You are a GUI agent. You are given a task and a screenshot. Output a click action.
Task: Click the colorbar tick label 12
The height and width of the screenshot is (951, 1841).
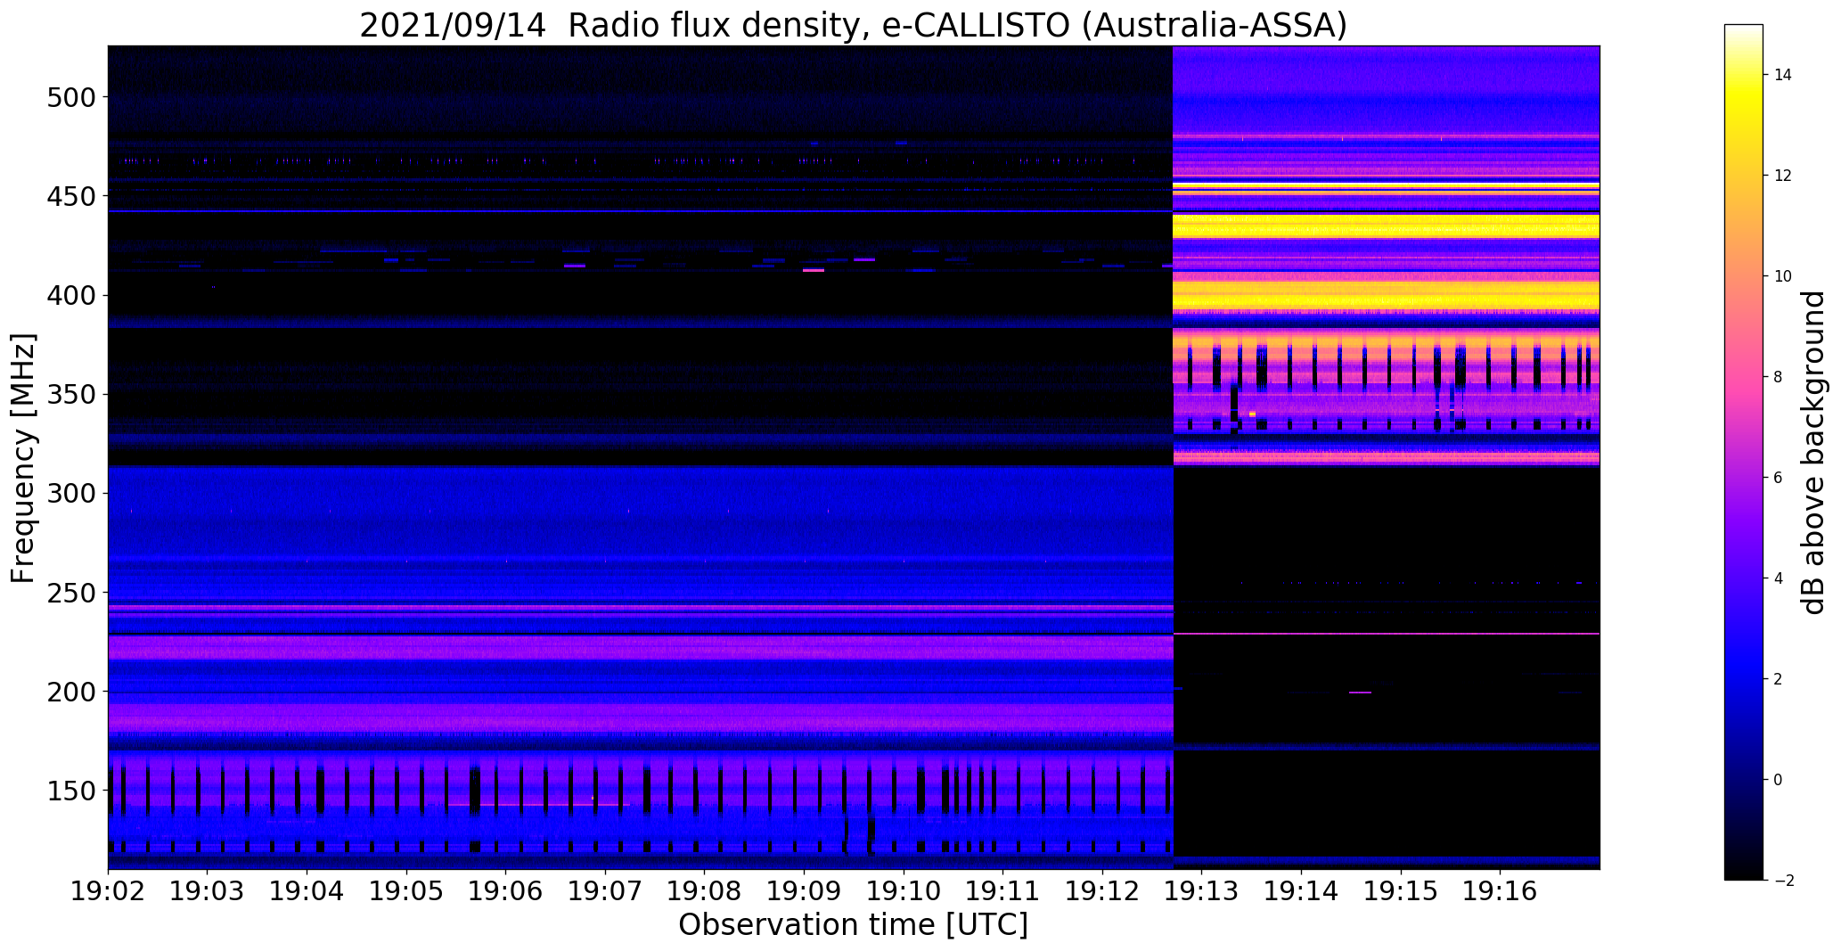pos(1783,176)
